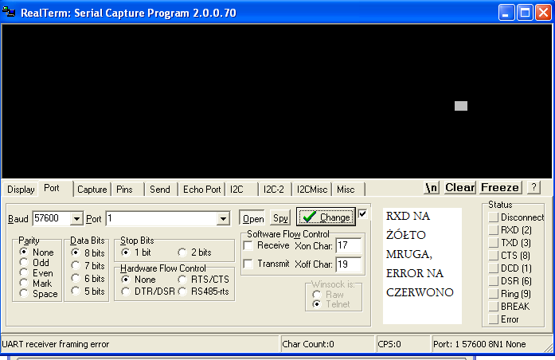Open the Misc tab
Viewport: 555px width, 360px height.
point(346,190)
